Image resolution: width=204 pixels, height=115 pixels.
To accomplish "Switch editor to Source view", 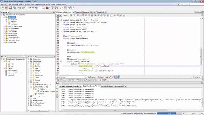I will [59, 15].
